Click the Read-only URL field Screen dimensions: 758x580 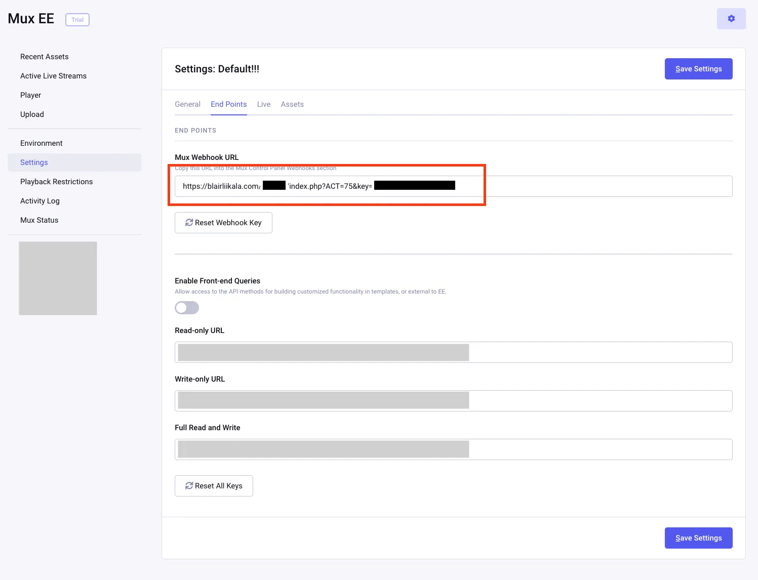tap(454, 352)
